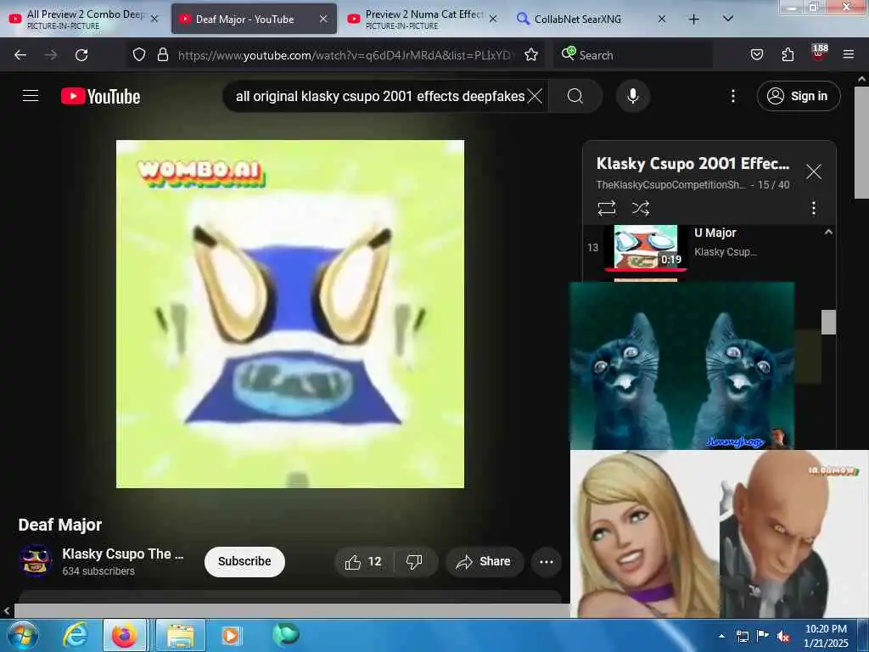Launch Internet Explorer from the taskbar
The width and height of the screenshot is (869, 652).
(x=76, y=635)
